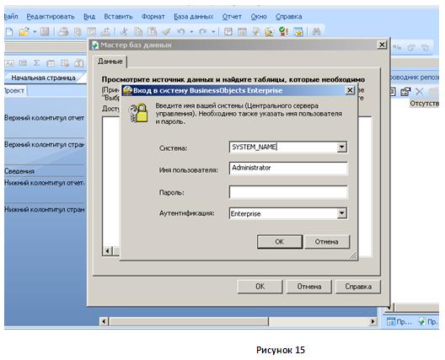Open the Справка menu
Screen dimensions: 445x360
pos(288,17)
